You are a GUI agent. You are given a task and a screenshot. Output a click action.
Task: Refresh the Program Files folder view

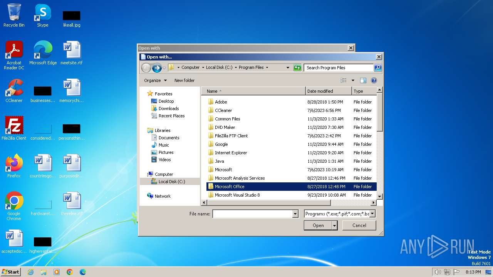[297, 68]
